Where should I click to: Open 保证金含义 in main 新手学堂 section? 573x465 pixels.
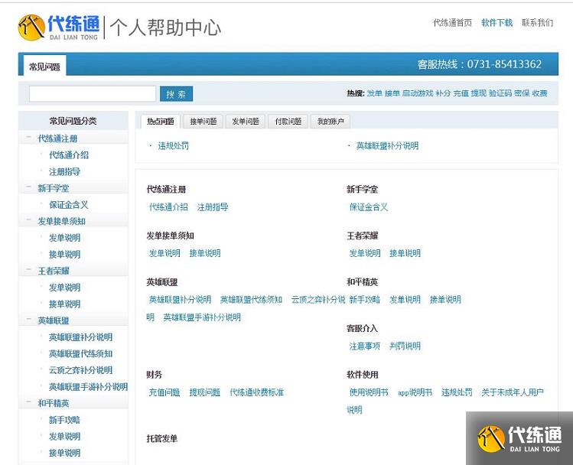click(x=369, y=207)
